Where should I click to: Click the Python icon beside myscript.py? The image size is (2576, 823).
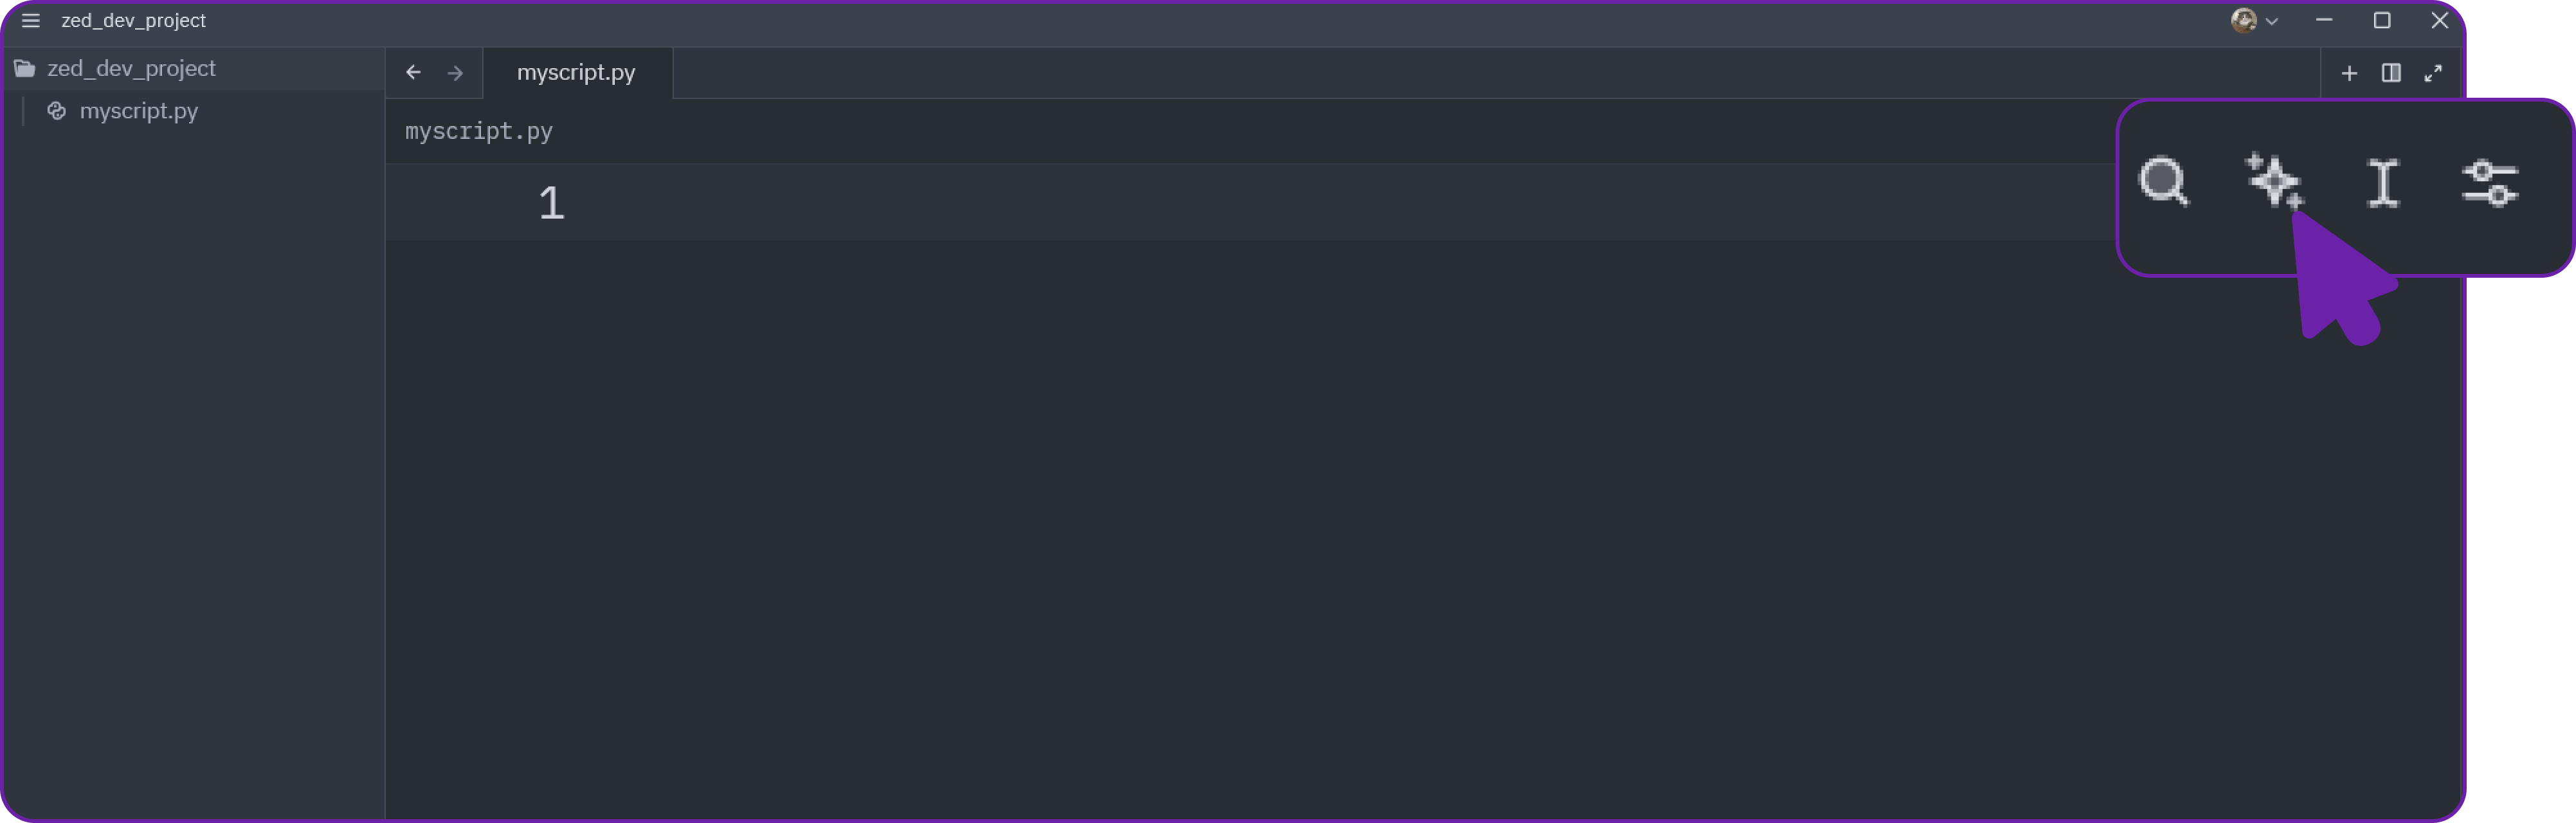click(57, 111)
